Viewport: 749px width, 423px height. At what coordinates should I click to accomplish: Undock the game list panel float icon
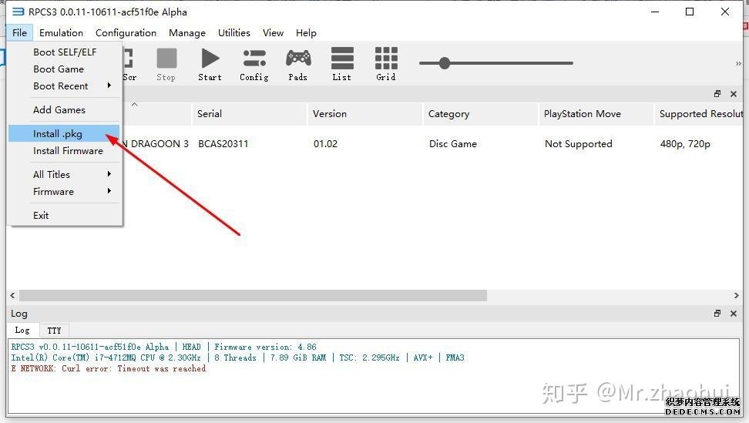click(x=717, y=94)
